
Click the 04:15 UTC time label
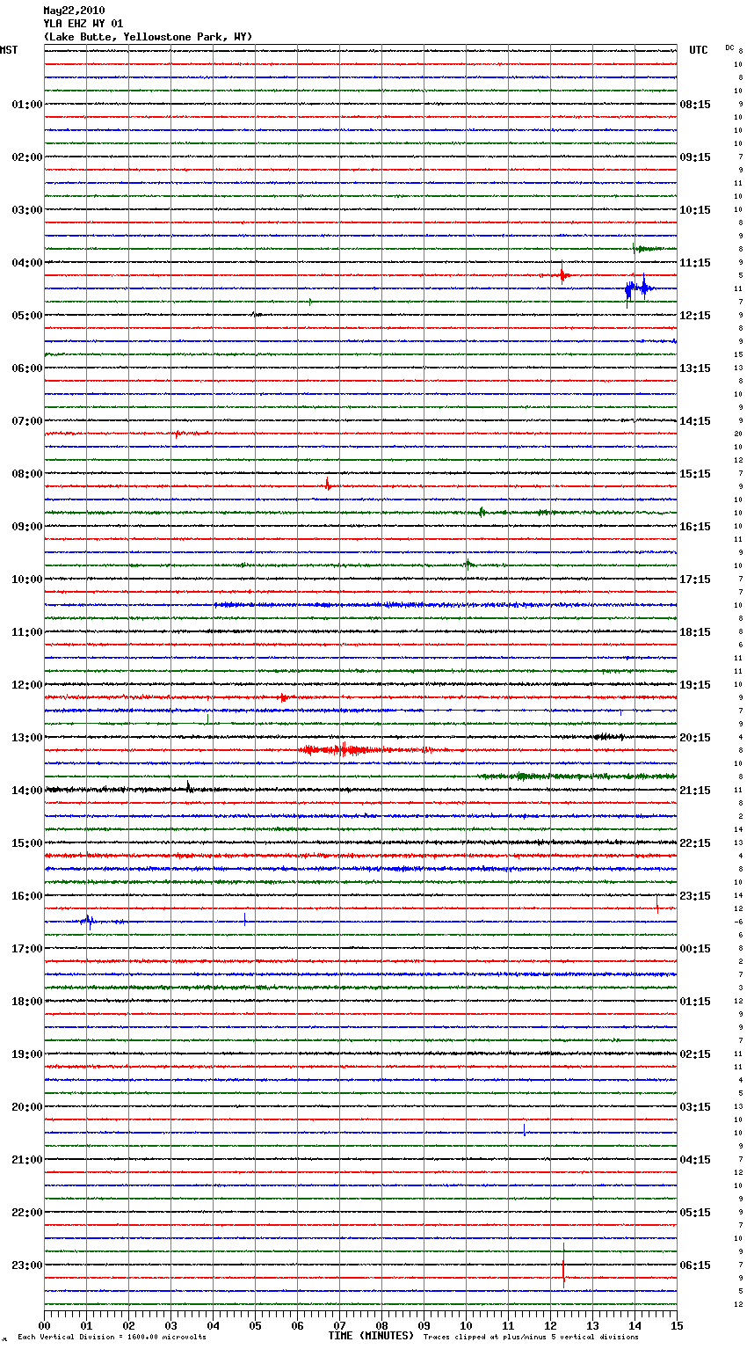tap(695, 1160)
